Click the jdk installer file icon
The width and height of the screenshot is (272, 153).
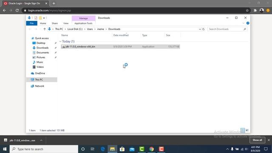(x=63, y=46)
